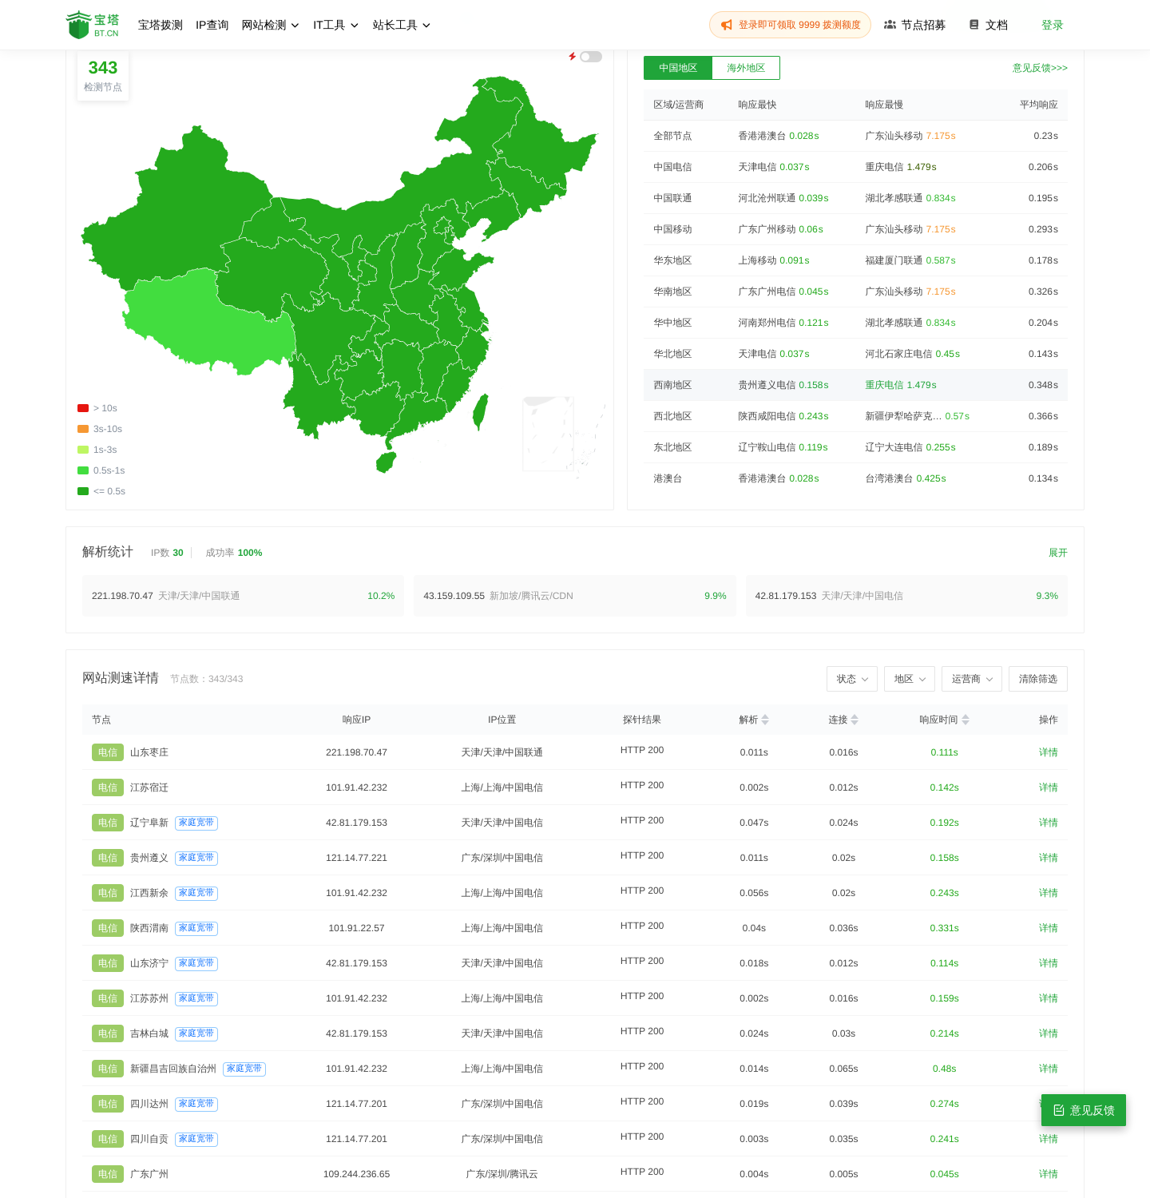
Task: Click 电信 tag on 广东广州 row
Action: click(x=108, y=1174)
